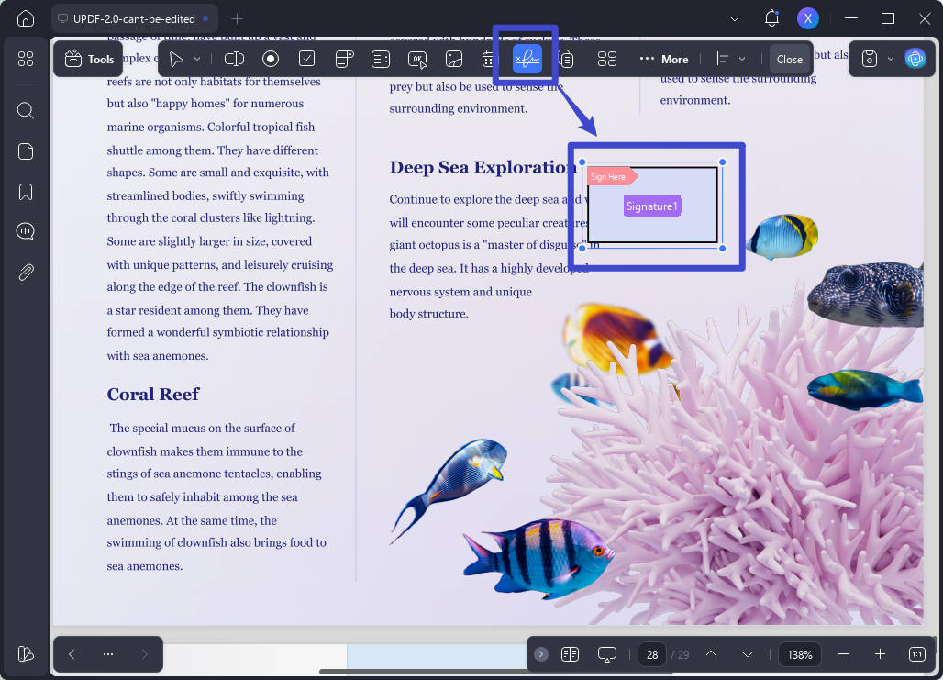
Task: Switch to the UPDF-2.0-cant-be-edited tab
Action: [134, 18]
